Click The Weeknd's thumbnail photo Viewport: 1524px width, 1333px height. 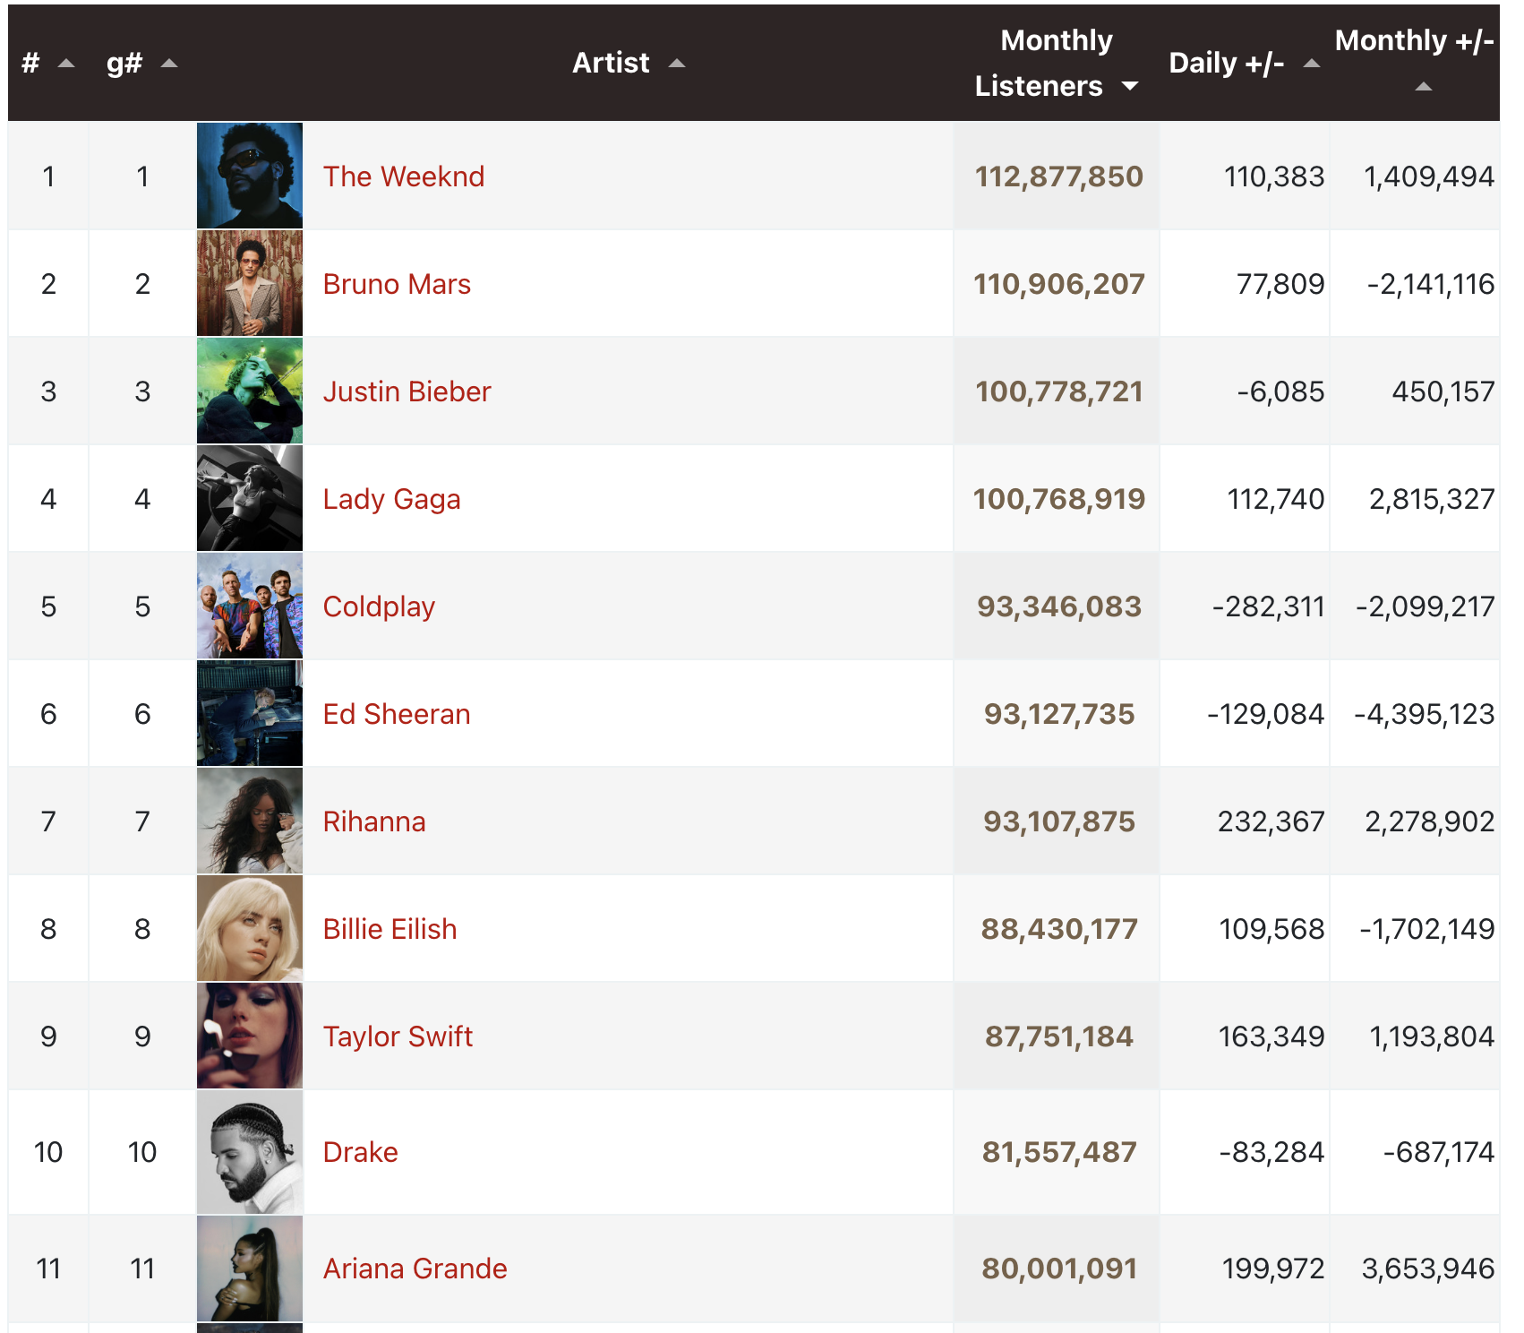tap(250, 176)
